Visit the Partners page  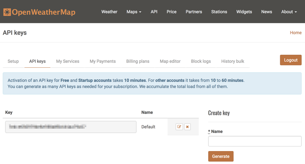[x=194, y=12]
